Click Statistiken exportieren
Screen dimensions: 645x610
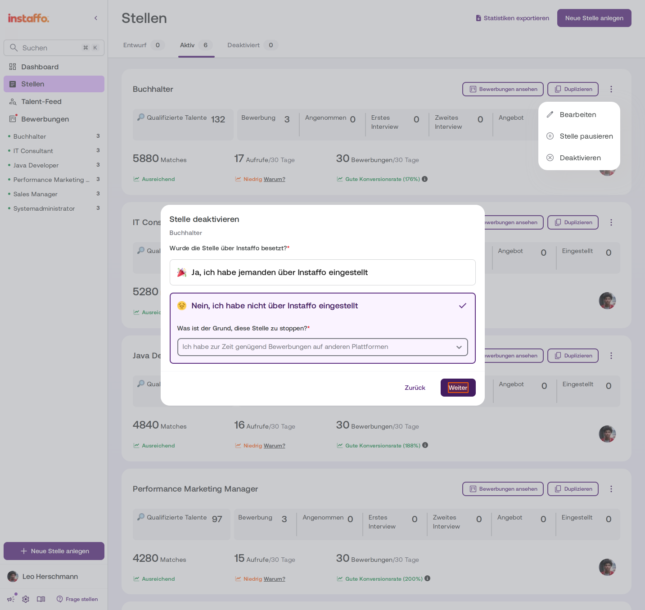(x=512, y=18)
